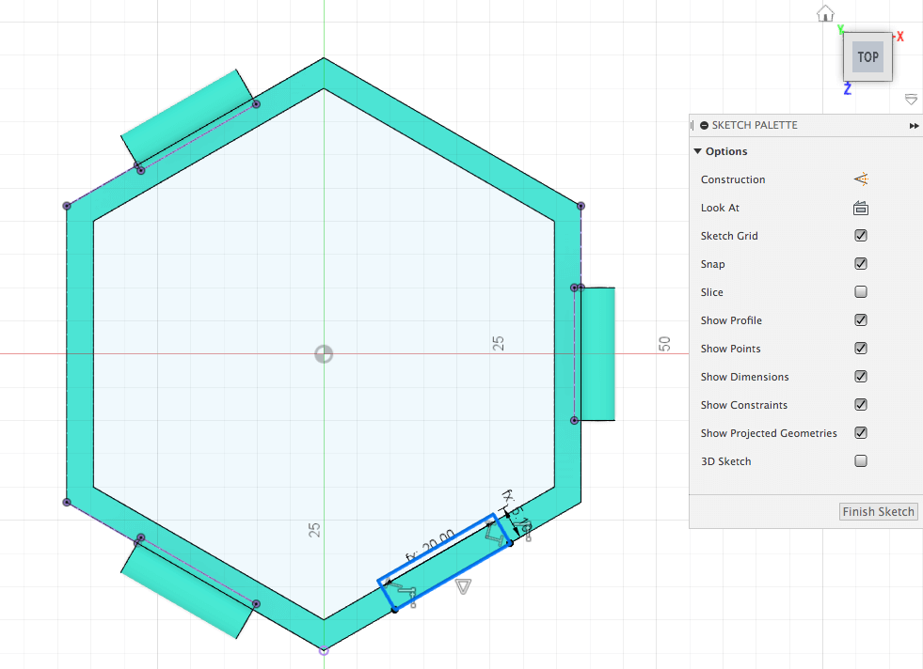
Task: Click the triangle constraint glyph below blue rectangle
Action: click(462, 586)
